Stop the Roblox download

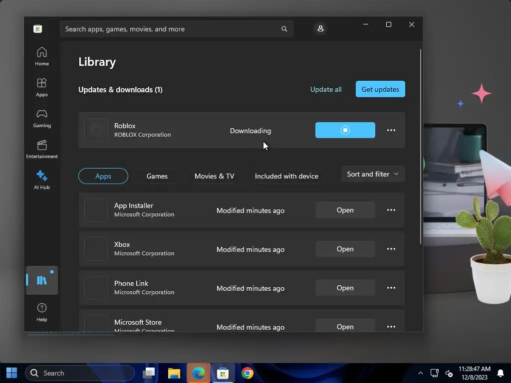(345, 130)
